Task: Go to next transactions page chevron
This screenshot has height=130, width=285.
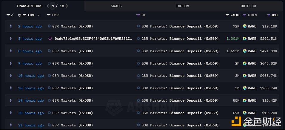Action: pyautogui.click(x=67, y=6)
